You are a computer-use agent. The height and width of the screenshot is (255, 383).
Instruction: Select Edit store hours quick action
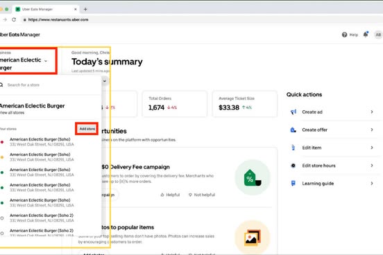coord(333,166)
